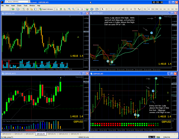The height and width of the screenshot is (139, 179).
Task: Switch timeframe to M15
Action: pyautogui.click(x=153, y=9)
